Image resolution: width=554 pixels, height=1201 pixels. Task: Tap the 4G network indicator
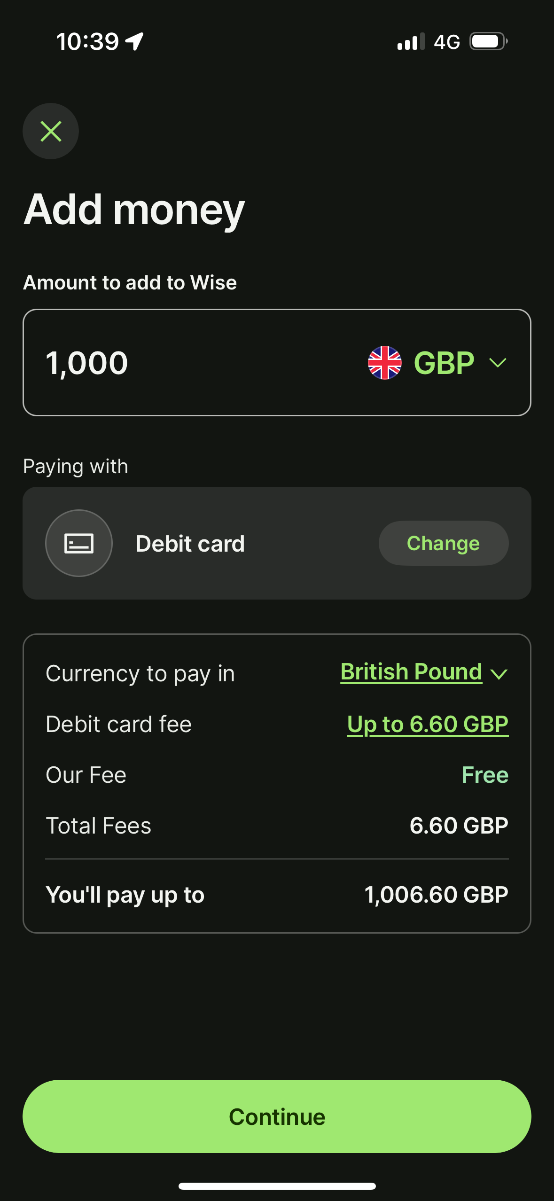(446, 42)
